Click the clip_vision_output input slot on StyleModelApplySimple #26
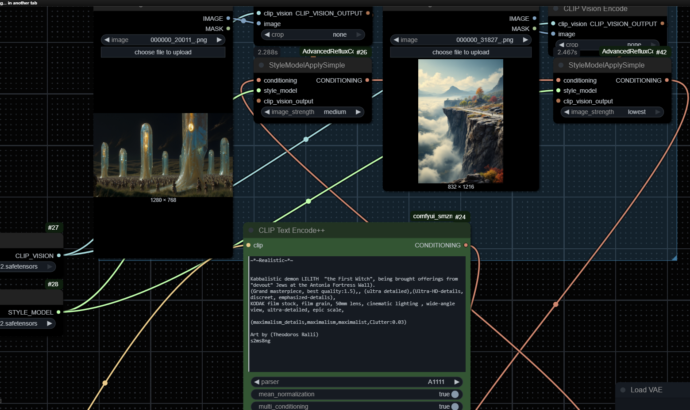690x410 pixels. [259, 101]
